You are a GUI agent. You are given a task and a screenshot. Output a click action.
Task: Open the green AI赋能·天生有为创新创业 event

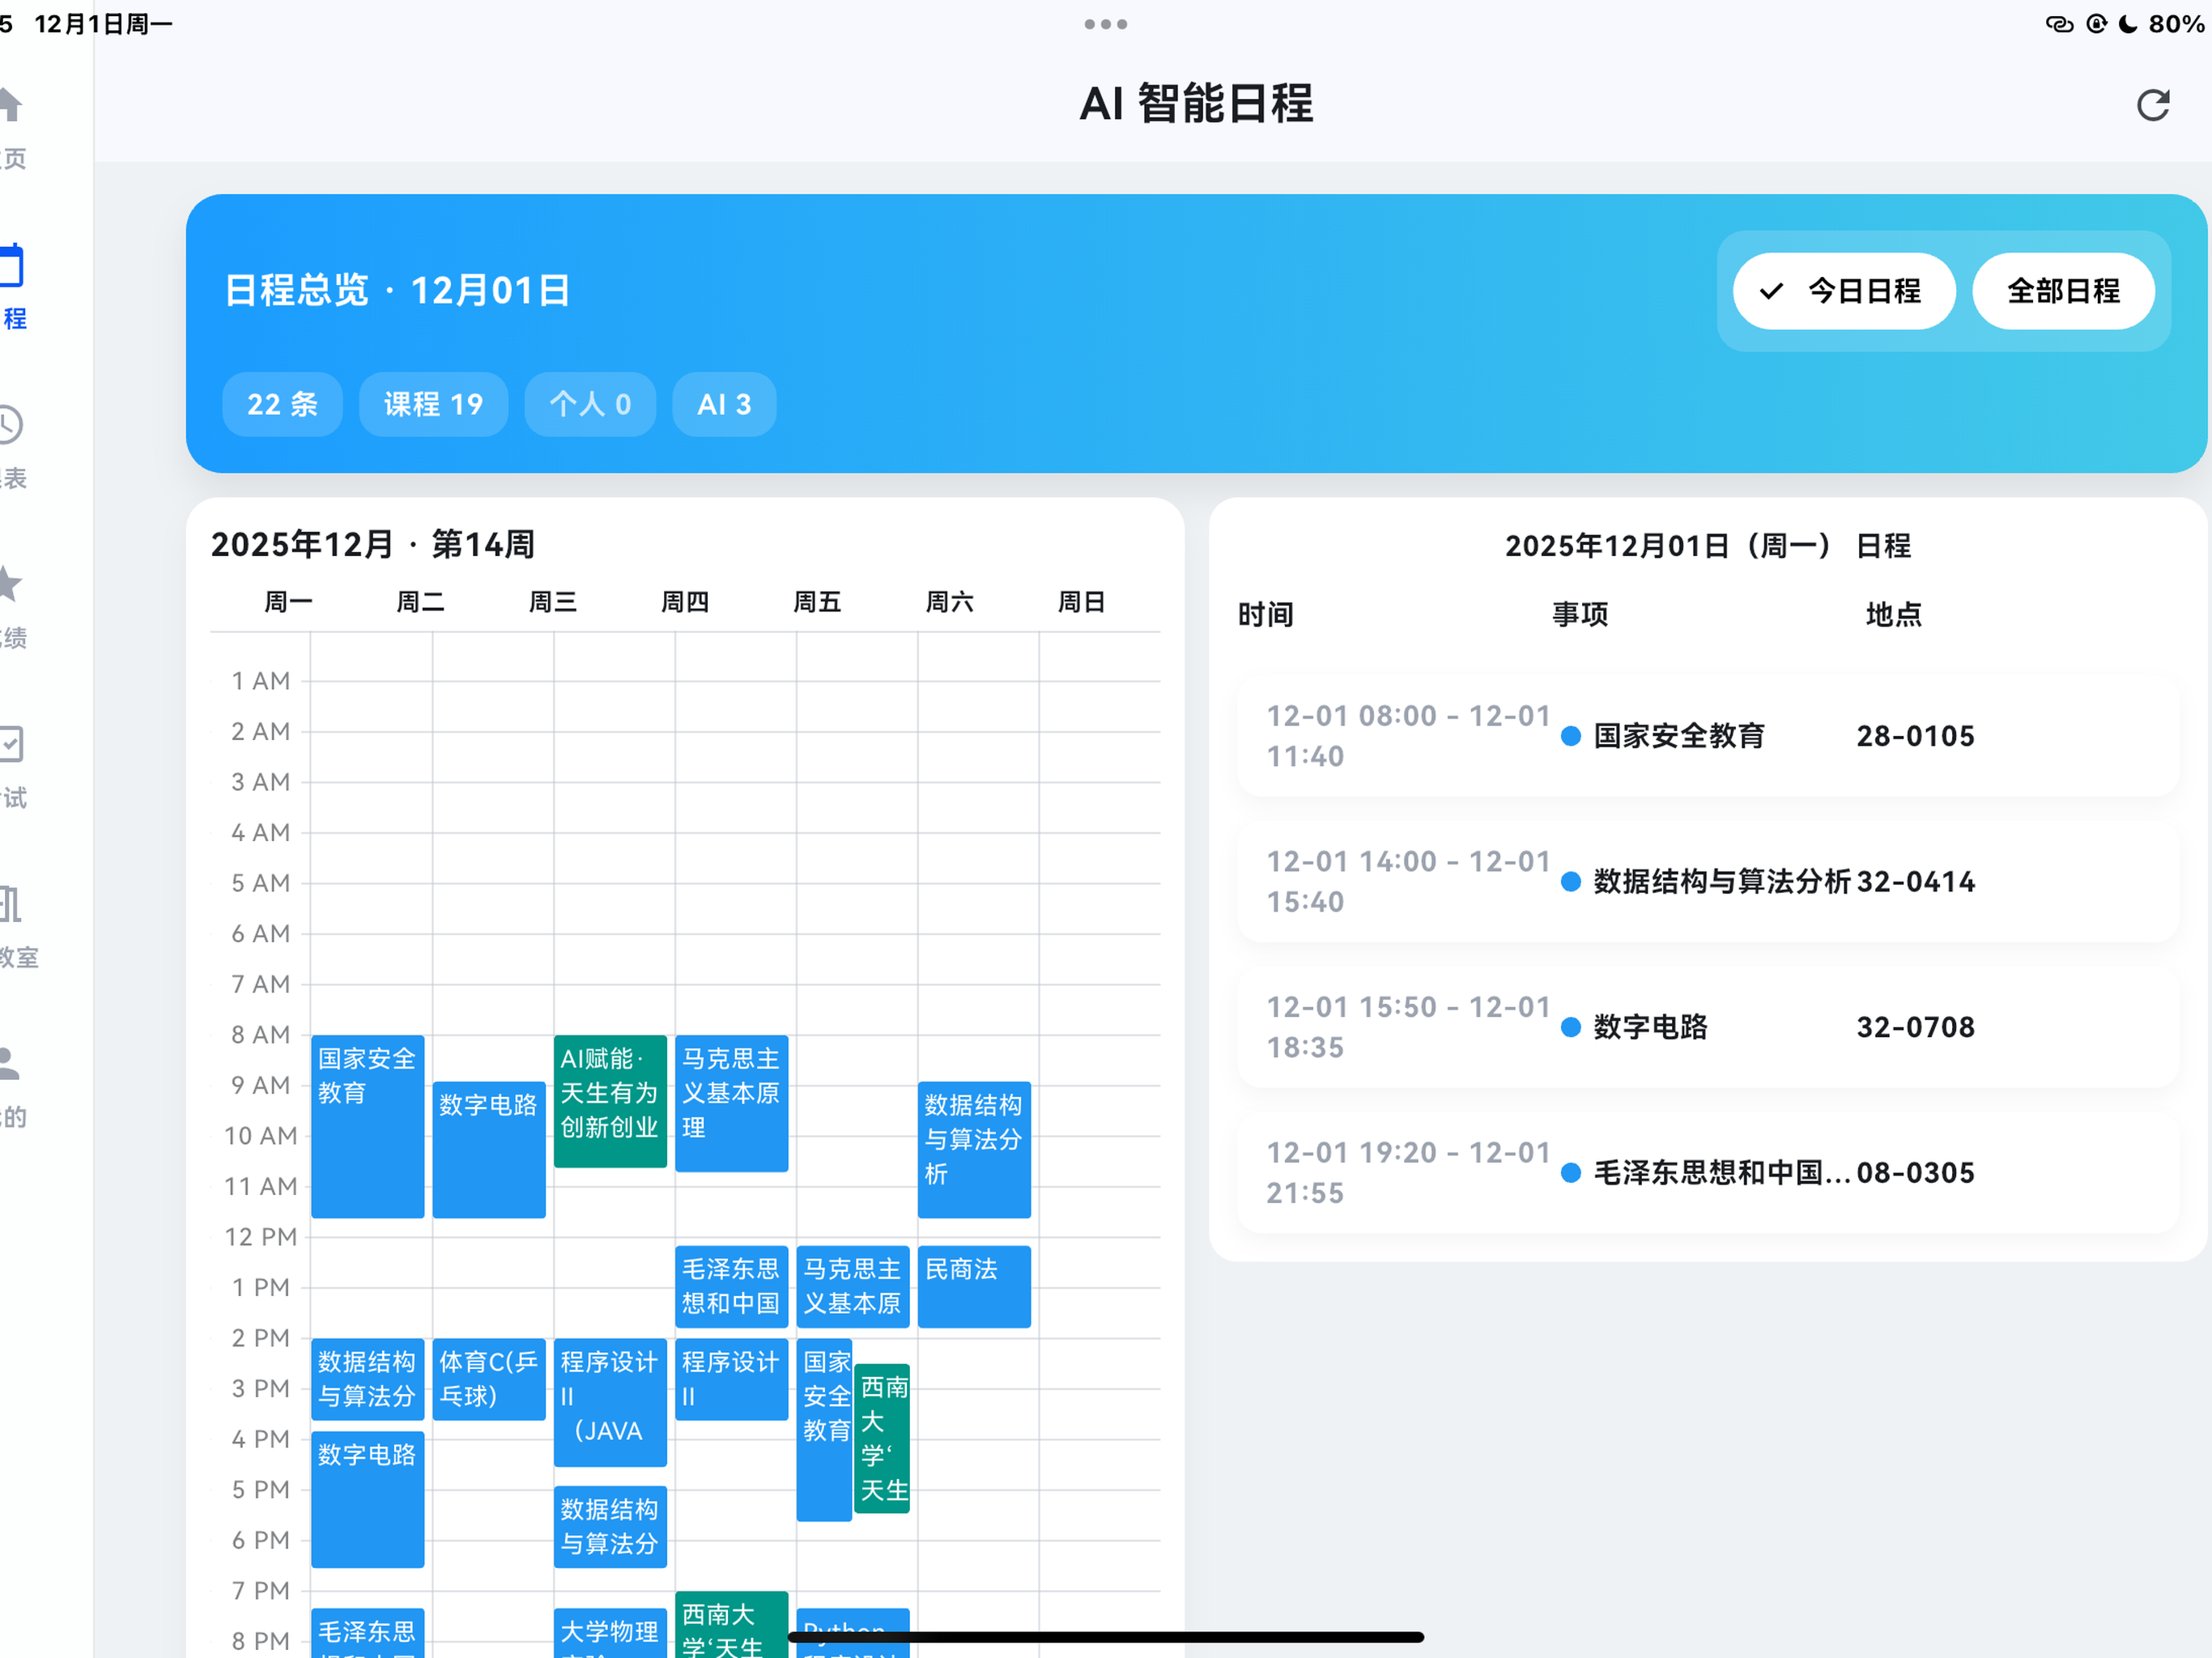point(610,1101)
